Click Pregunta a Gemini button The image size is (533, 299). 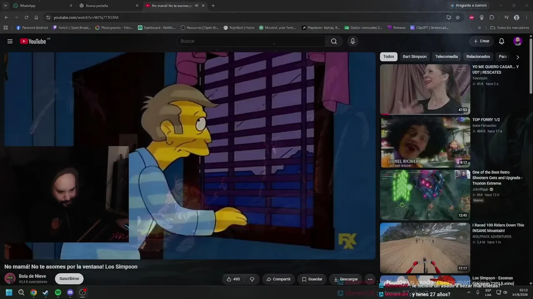pos(468,6)
